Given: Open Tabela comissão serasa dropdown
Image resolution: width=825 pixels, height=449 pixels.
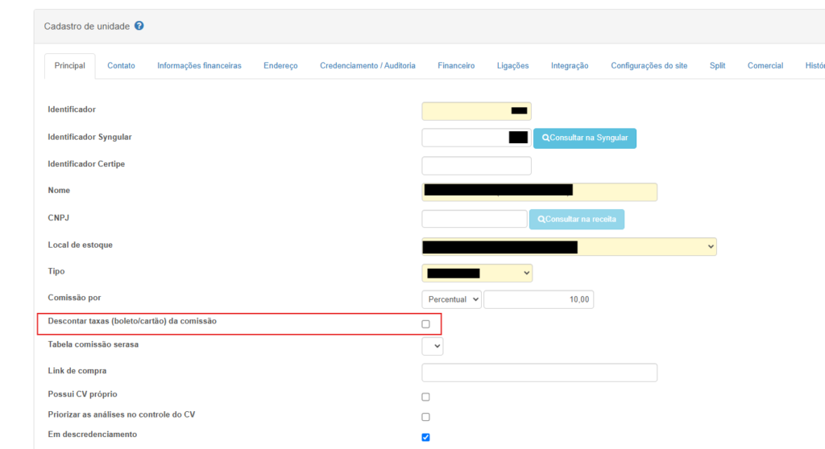Looking at the screenshot, I should [x=433, y=346].
